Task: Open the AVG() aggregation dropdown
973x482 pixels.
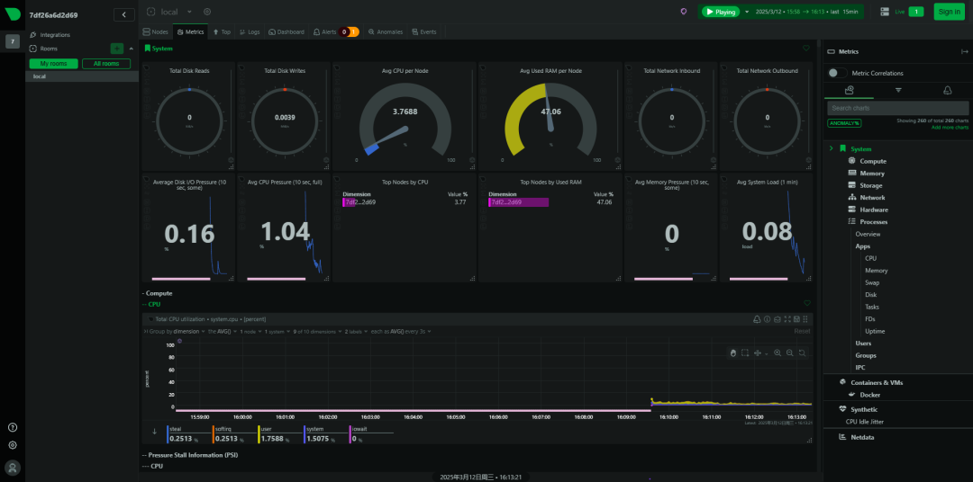Action: pos(223,332)
